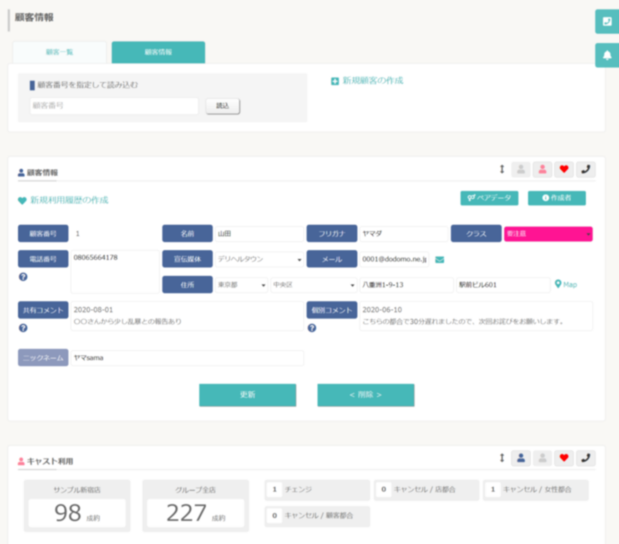Open the ward dropdown showing 中央区

click(314, 285)
